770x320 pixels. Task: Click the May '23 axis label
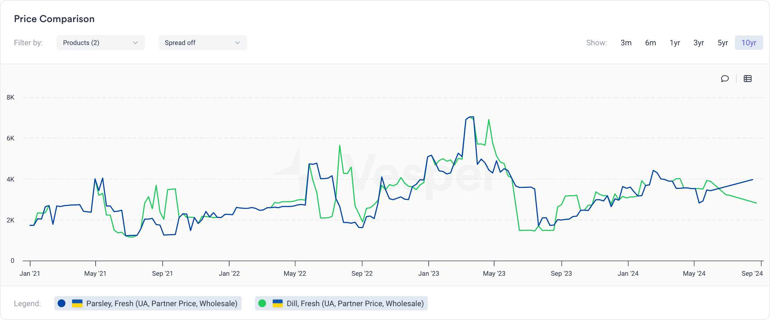[x=494, y=273]
